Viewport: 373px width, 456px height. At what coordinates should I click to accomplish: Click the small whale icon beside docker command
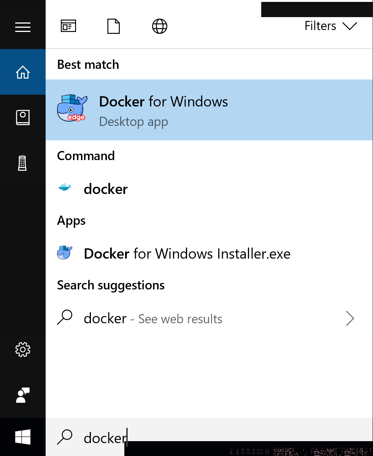(x=65, y=187)
